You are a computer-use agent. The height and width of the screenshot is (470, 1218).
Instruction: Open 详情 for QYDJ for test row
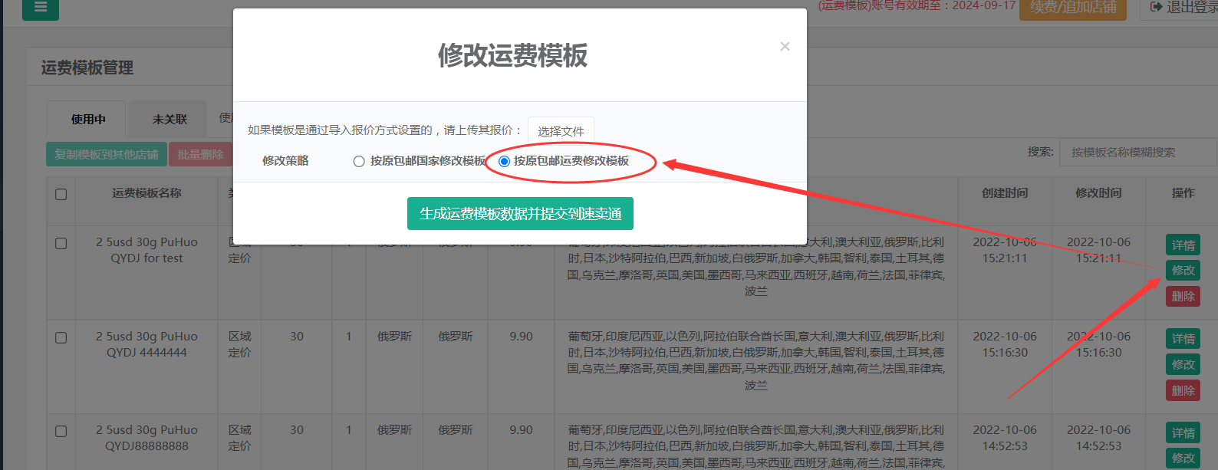(1183, 245)
